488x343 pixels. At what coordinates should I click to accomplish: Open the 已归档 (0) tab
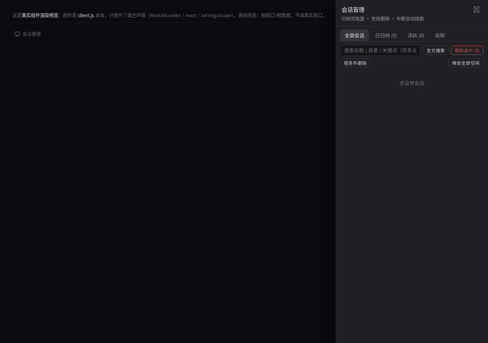[386, 35]
